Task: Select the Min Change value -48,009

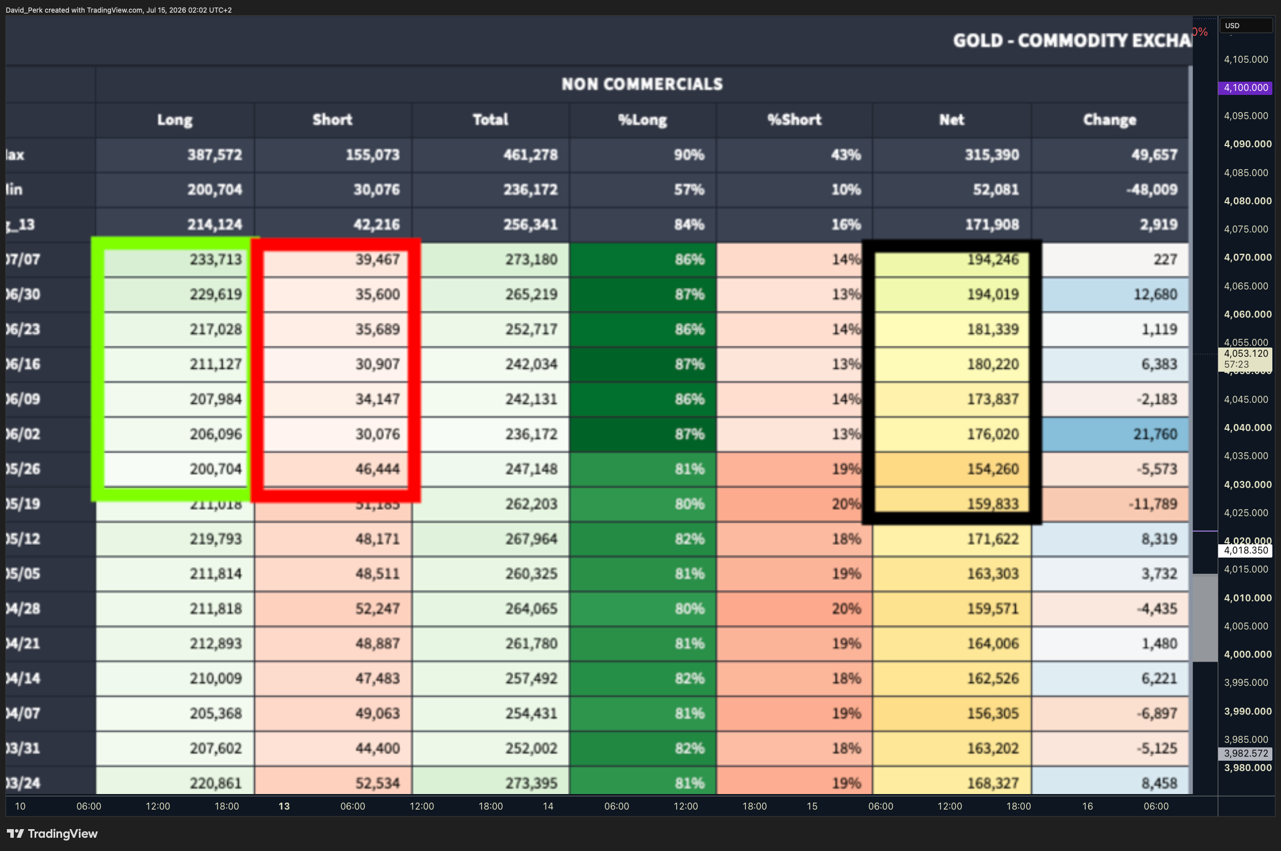Action: pyautogui.click(x=1152, y=190)
